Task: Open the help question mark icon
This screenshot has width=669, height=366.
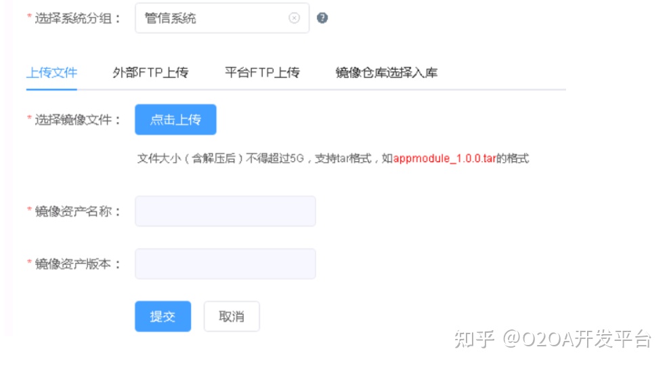Action: (x=322, y=18)
